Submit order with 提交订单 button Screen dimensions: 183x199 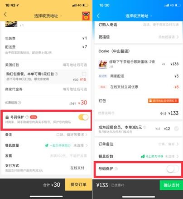click(78, 184)
